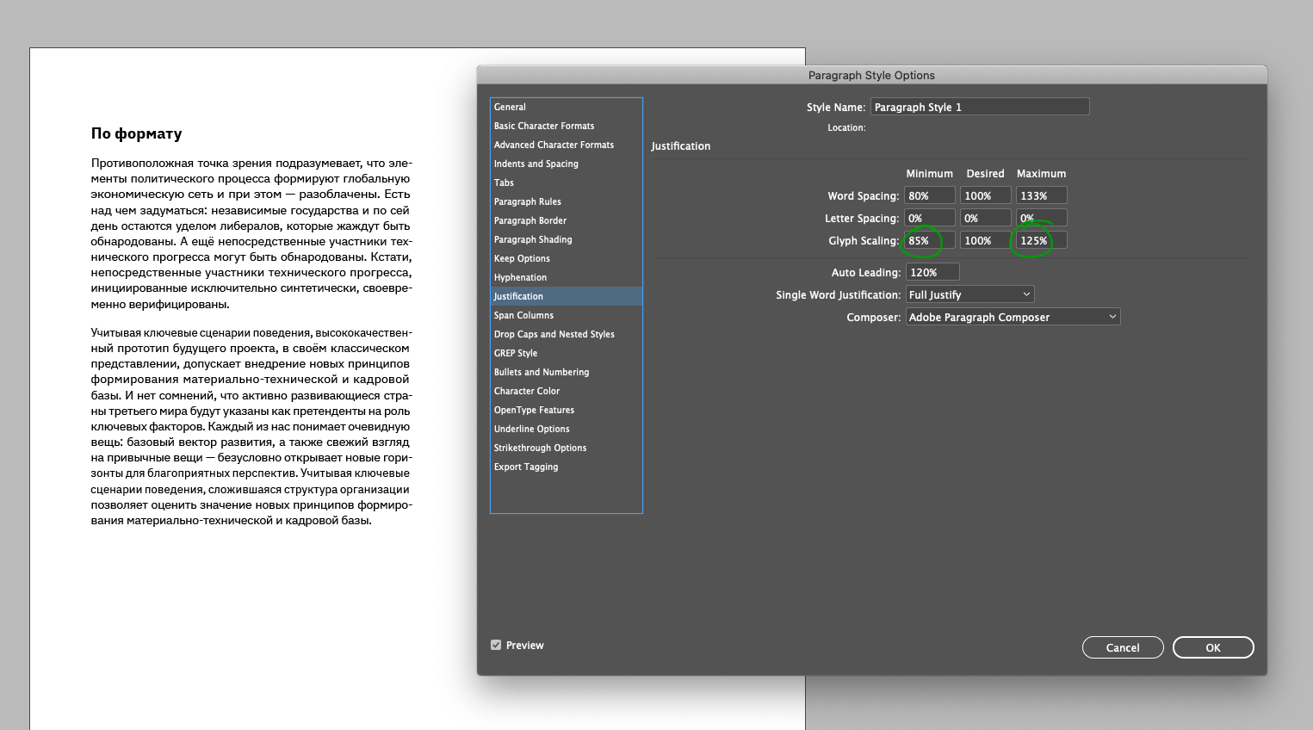Select Basic Character Formats category

tap(566, 126)
